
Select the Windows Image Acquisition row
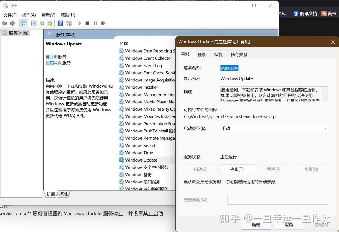(x=147, y=80)
